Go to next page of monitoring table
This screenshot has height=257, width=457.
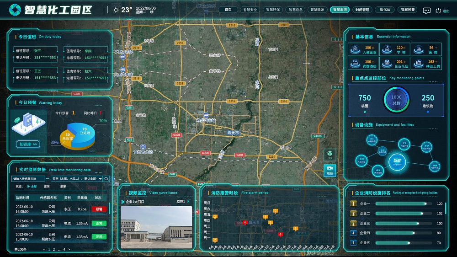pyautogui.click(x=69, y=249)
